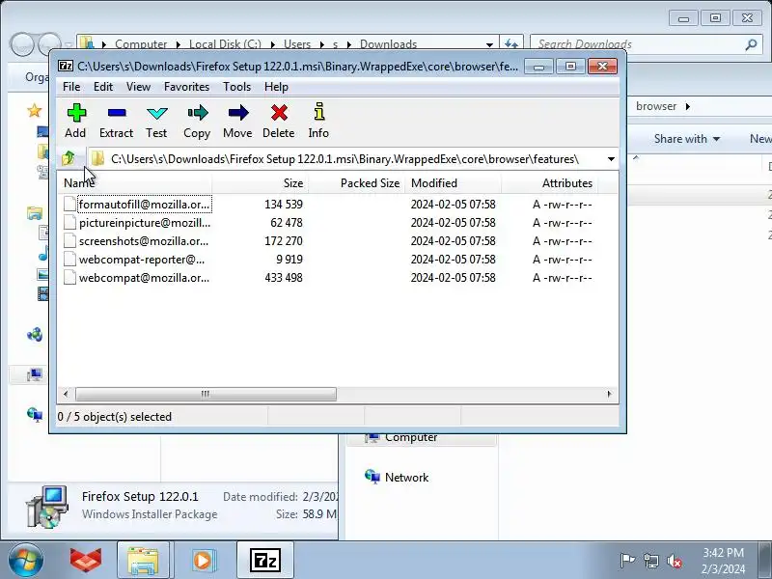Click the folder icon beside the path

coord(97,158)
